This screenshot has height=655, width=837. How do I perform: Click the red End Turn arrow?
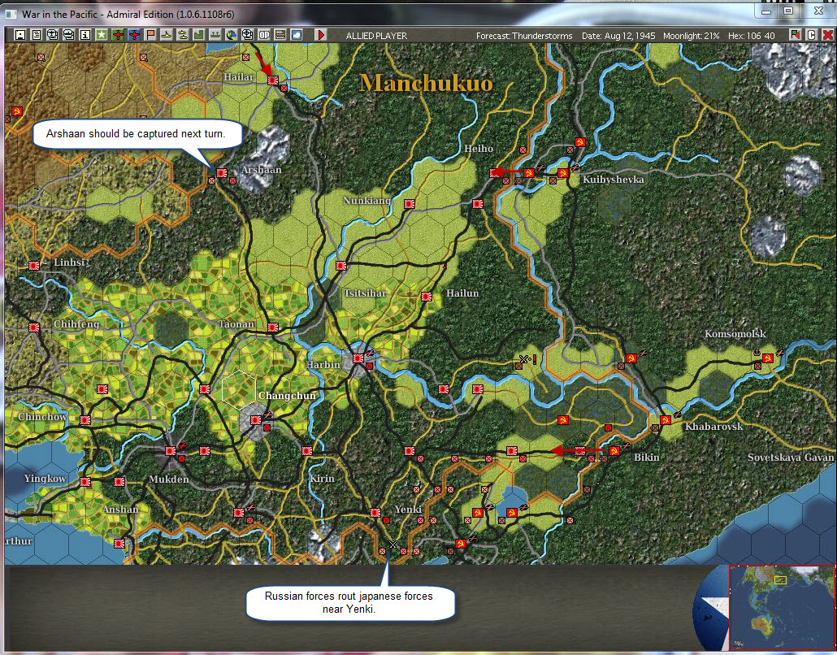pyautogui.click(x=320, y=35)
